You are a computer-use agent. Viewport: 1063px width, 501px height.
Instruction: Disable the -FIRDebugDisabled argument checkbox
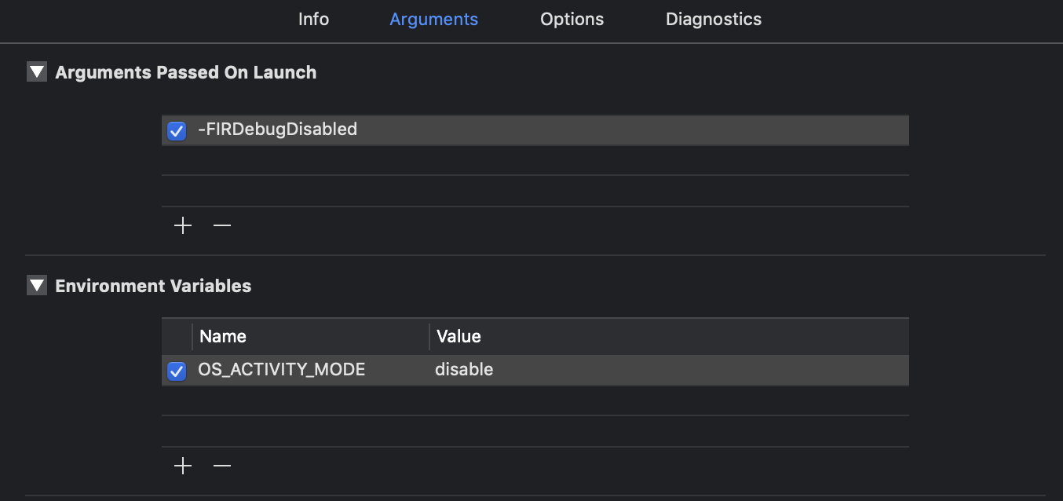(x=177, y=130)
